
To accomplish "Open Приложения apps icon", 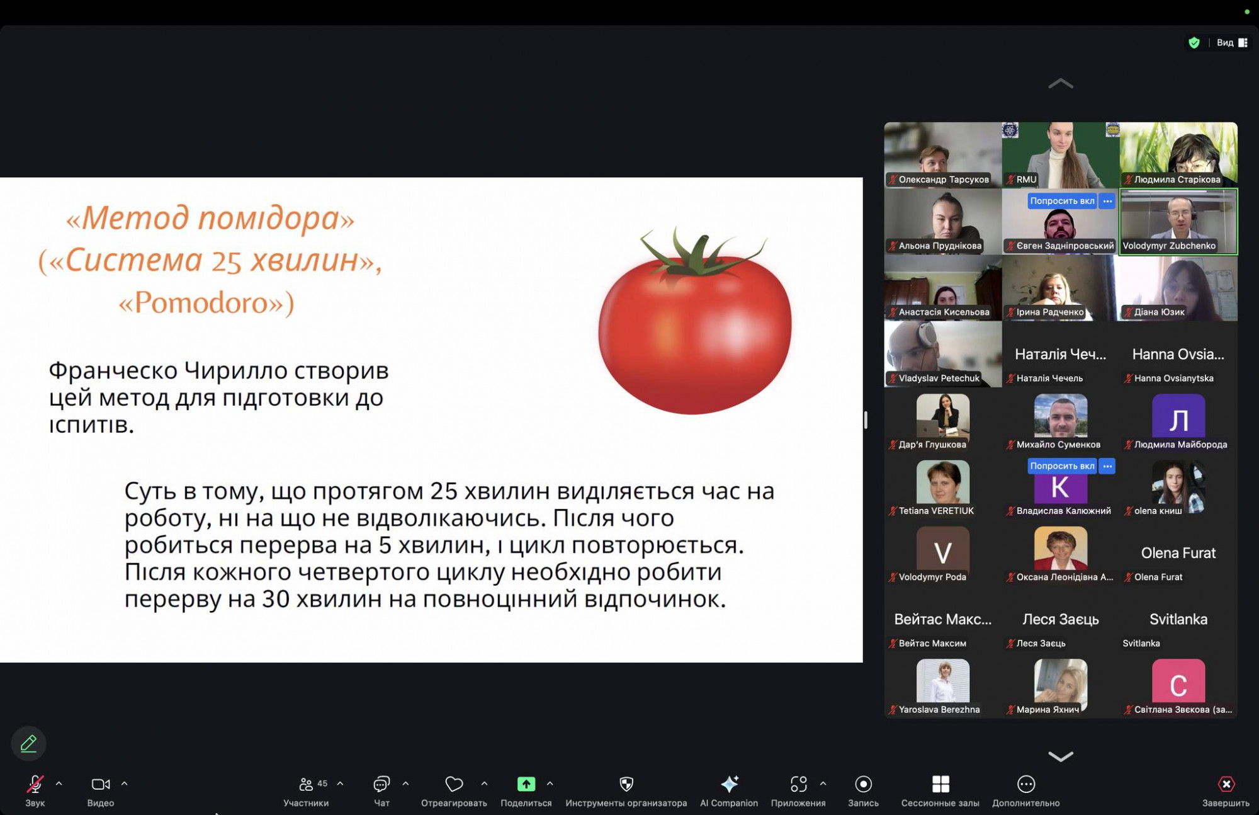I will pyautogui.click(x=798, y=784).
